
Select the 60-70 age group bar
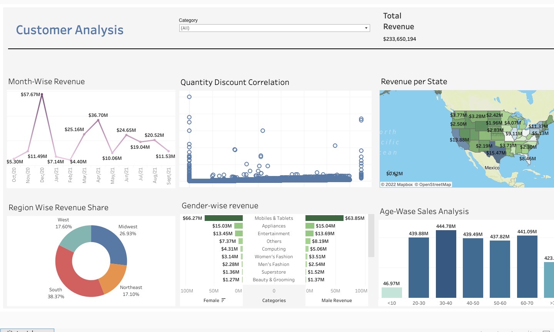(x=527, y=266)
